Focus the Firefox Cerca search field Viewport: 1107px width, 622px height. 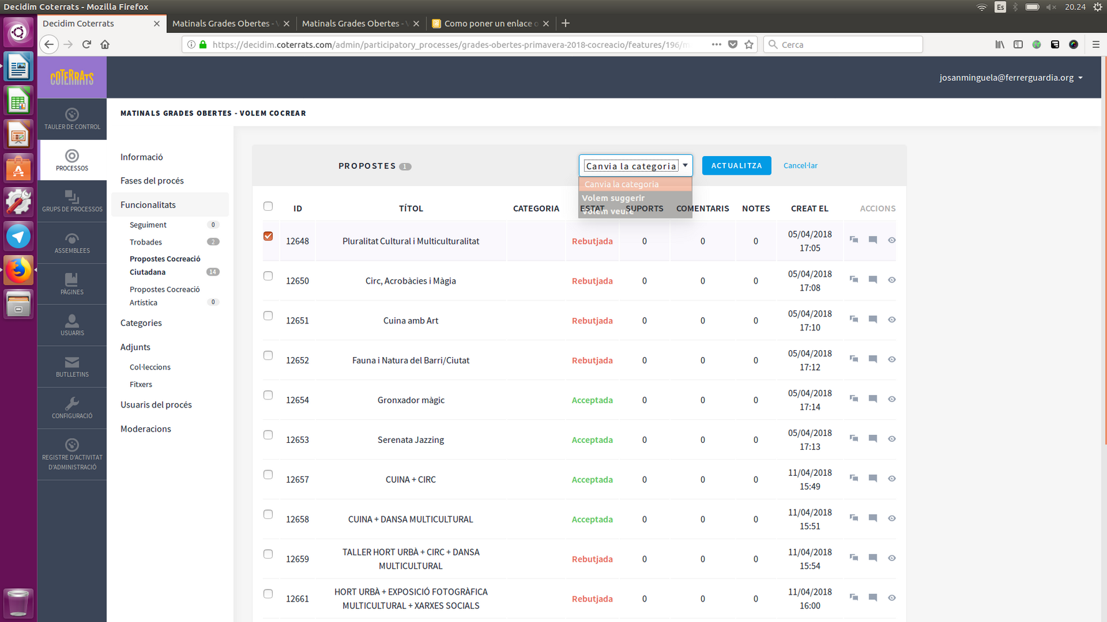point(844,44)
